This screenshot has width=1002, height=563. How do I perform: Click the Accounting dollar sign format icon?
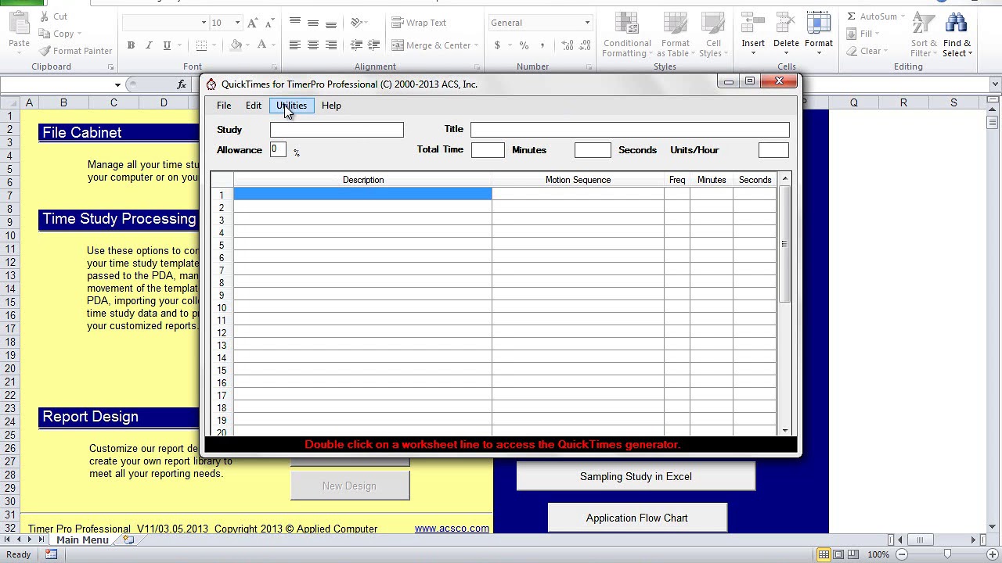(x=497, y=45)
